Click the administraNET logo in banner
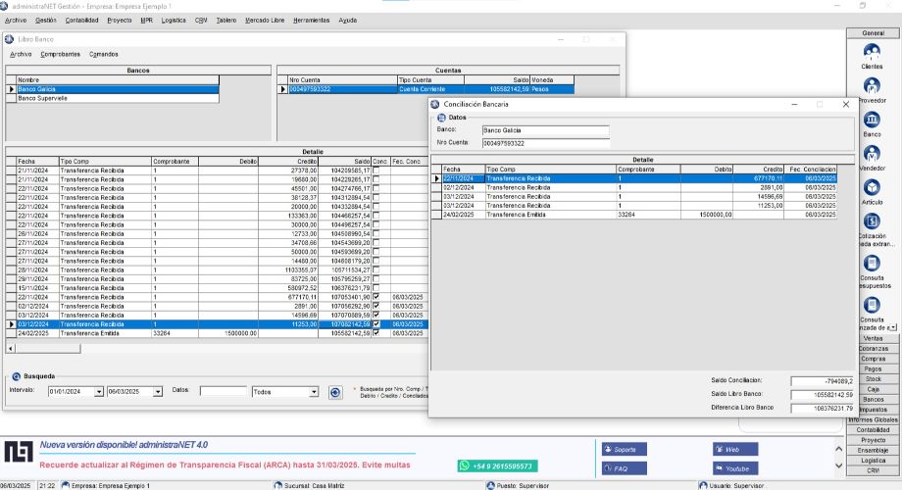Screen dimensions: 902x490 pos(19,452)
